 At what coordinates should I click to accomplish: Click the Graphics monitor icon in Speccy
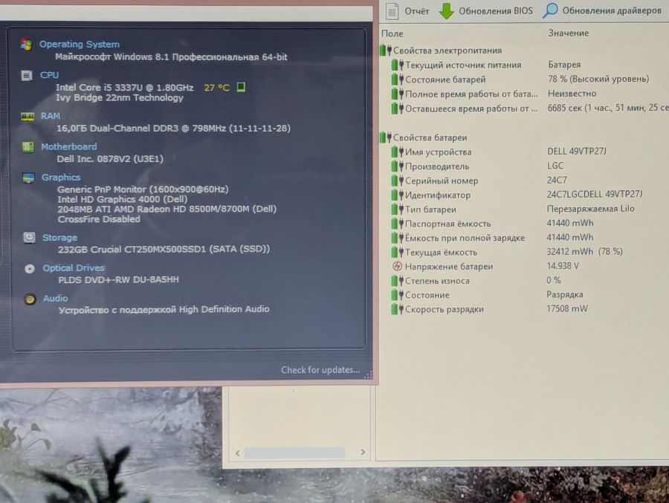click(28, 178)
